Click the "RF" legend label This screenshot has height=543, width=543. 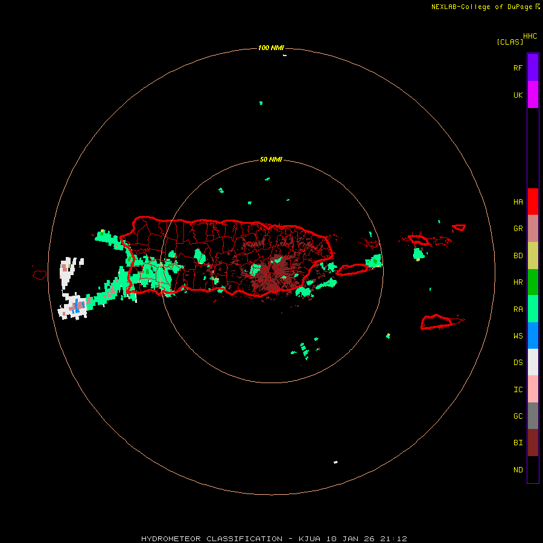coord(518,68)
